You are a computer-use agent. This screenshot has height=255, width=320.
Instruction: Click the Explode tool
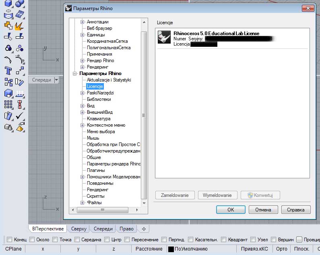[20, 25]
